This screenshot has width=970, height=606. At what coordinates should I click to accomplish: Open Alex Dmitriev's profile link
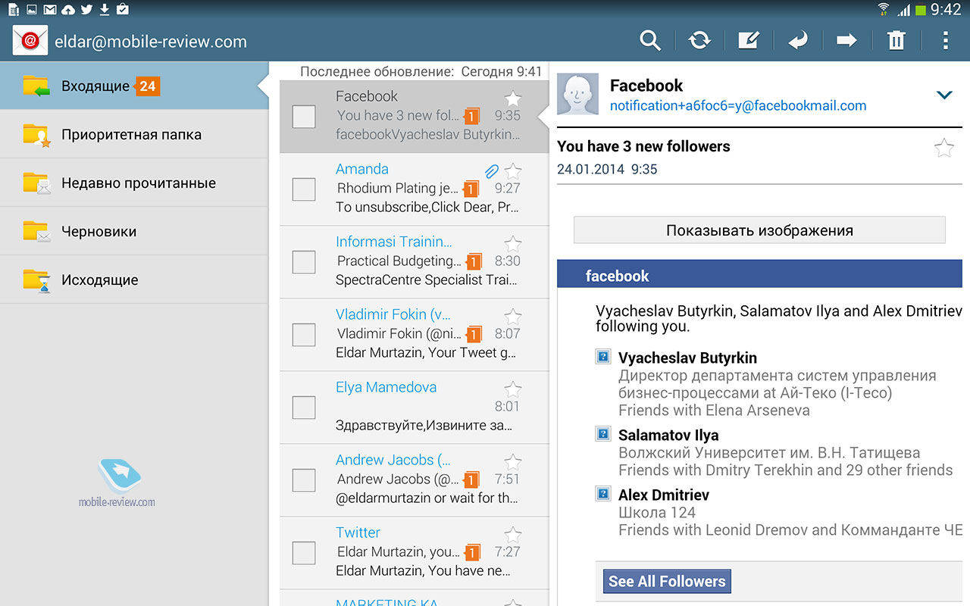[x=664, y=495]
